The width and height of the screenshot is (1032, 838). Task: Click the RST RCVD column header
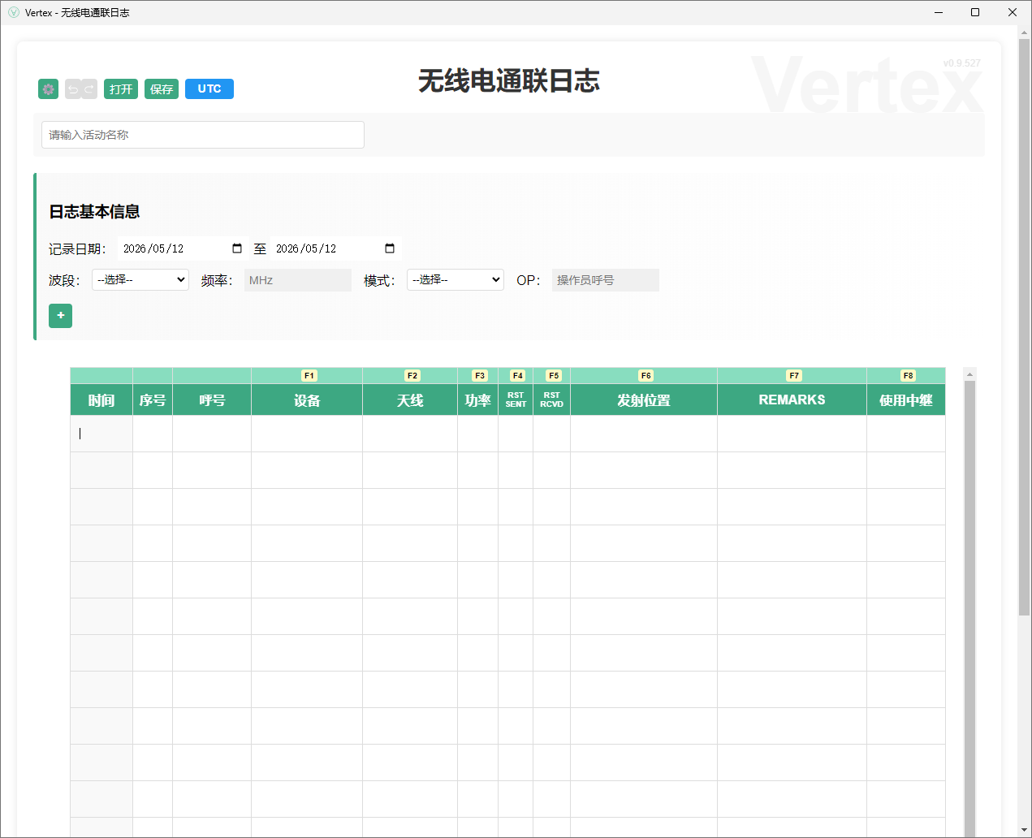coord(552,400)
